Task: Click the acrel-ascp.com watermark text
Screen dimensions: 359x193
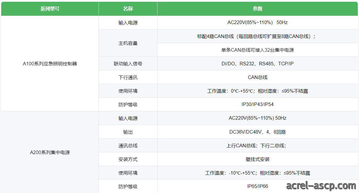Action: point(321,186)
